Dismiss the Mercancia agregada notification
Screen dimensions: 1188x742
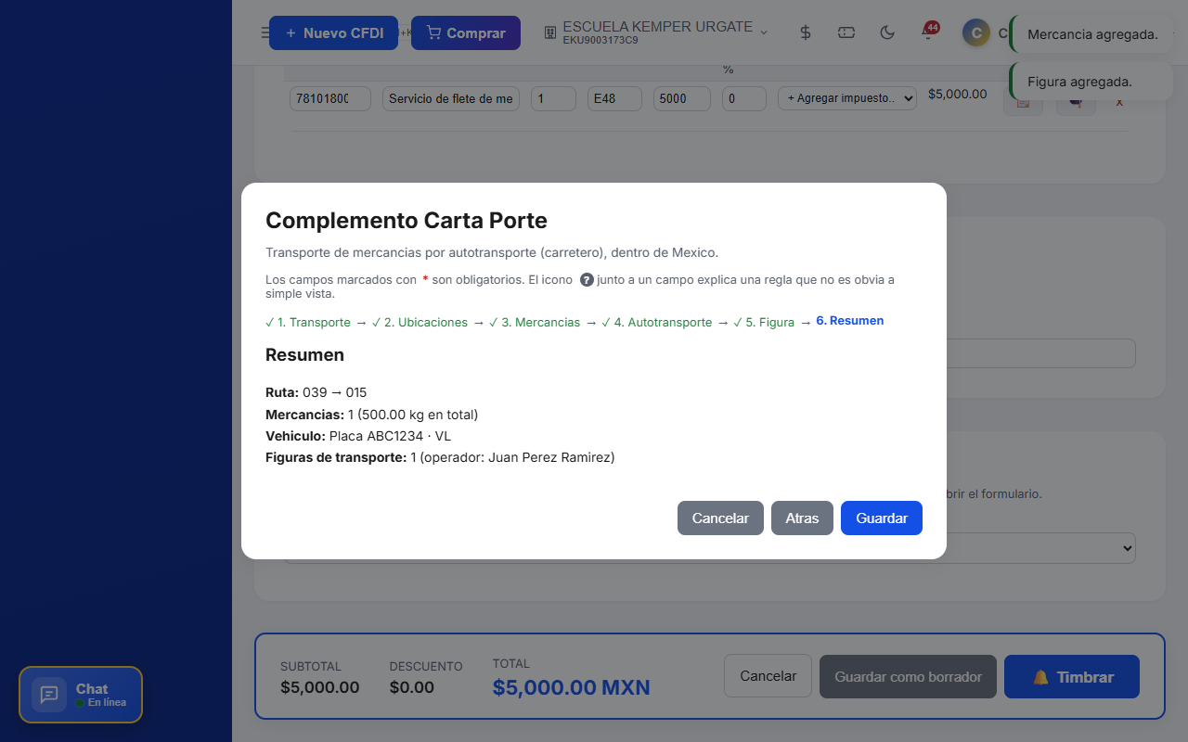[1091, 34]
